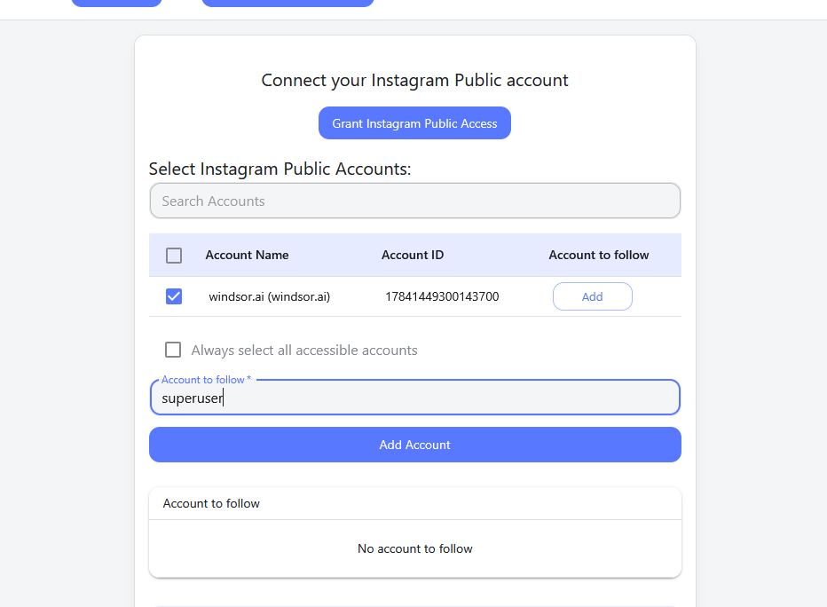Uncheck the windsor.ai account checkbox
The height and width of the screenshot is (607, 827).
click(x=173, y=296)
